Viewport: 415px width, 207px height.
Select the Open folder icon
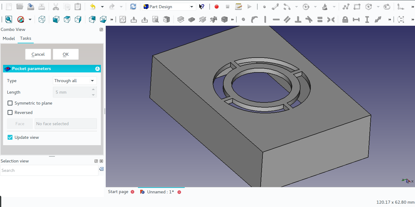point(20,7)
